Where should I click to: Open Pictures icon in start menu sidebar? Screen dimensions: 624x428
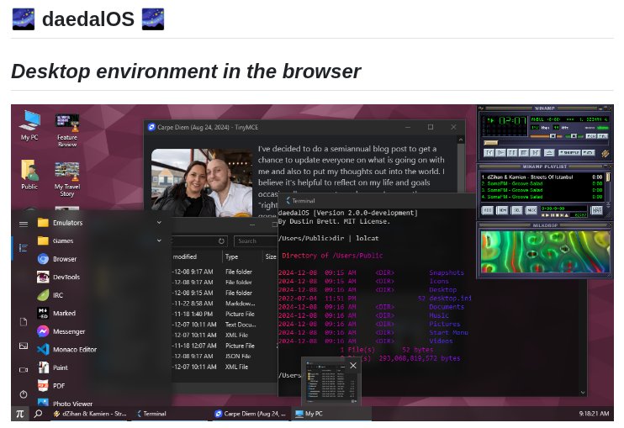click(x=24, y=346)
